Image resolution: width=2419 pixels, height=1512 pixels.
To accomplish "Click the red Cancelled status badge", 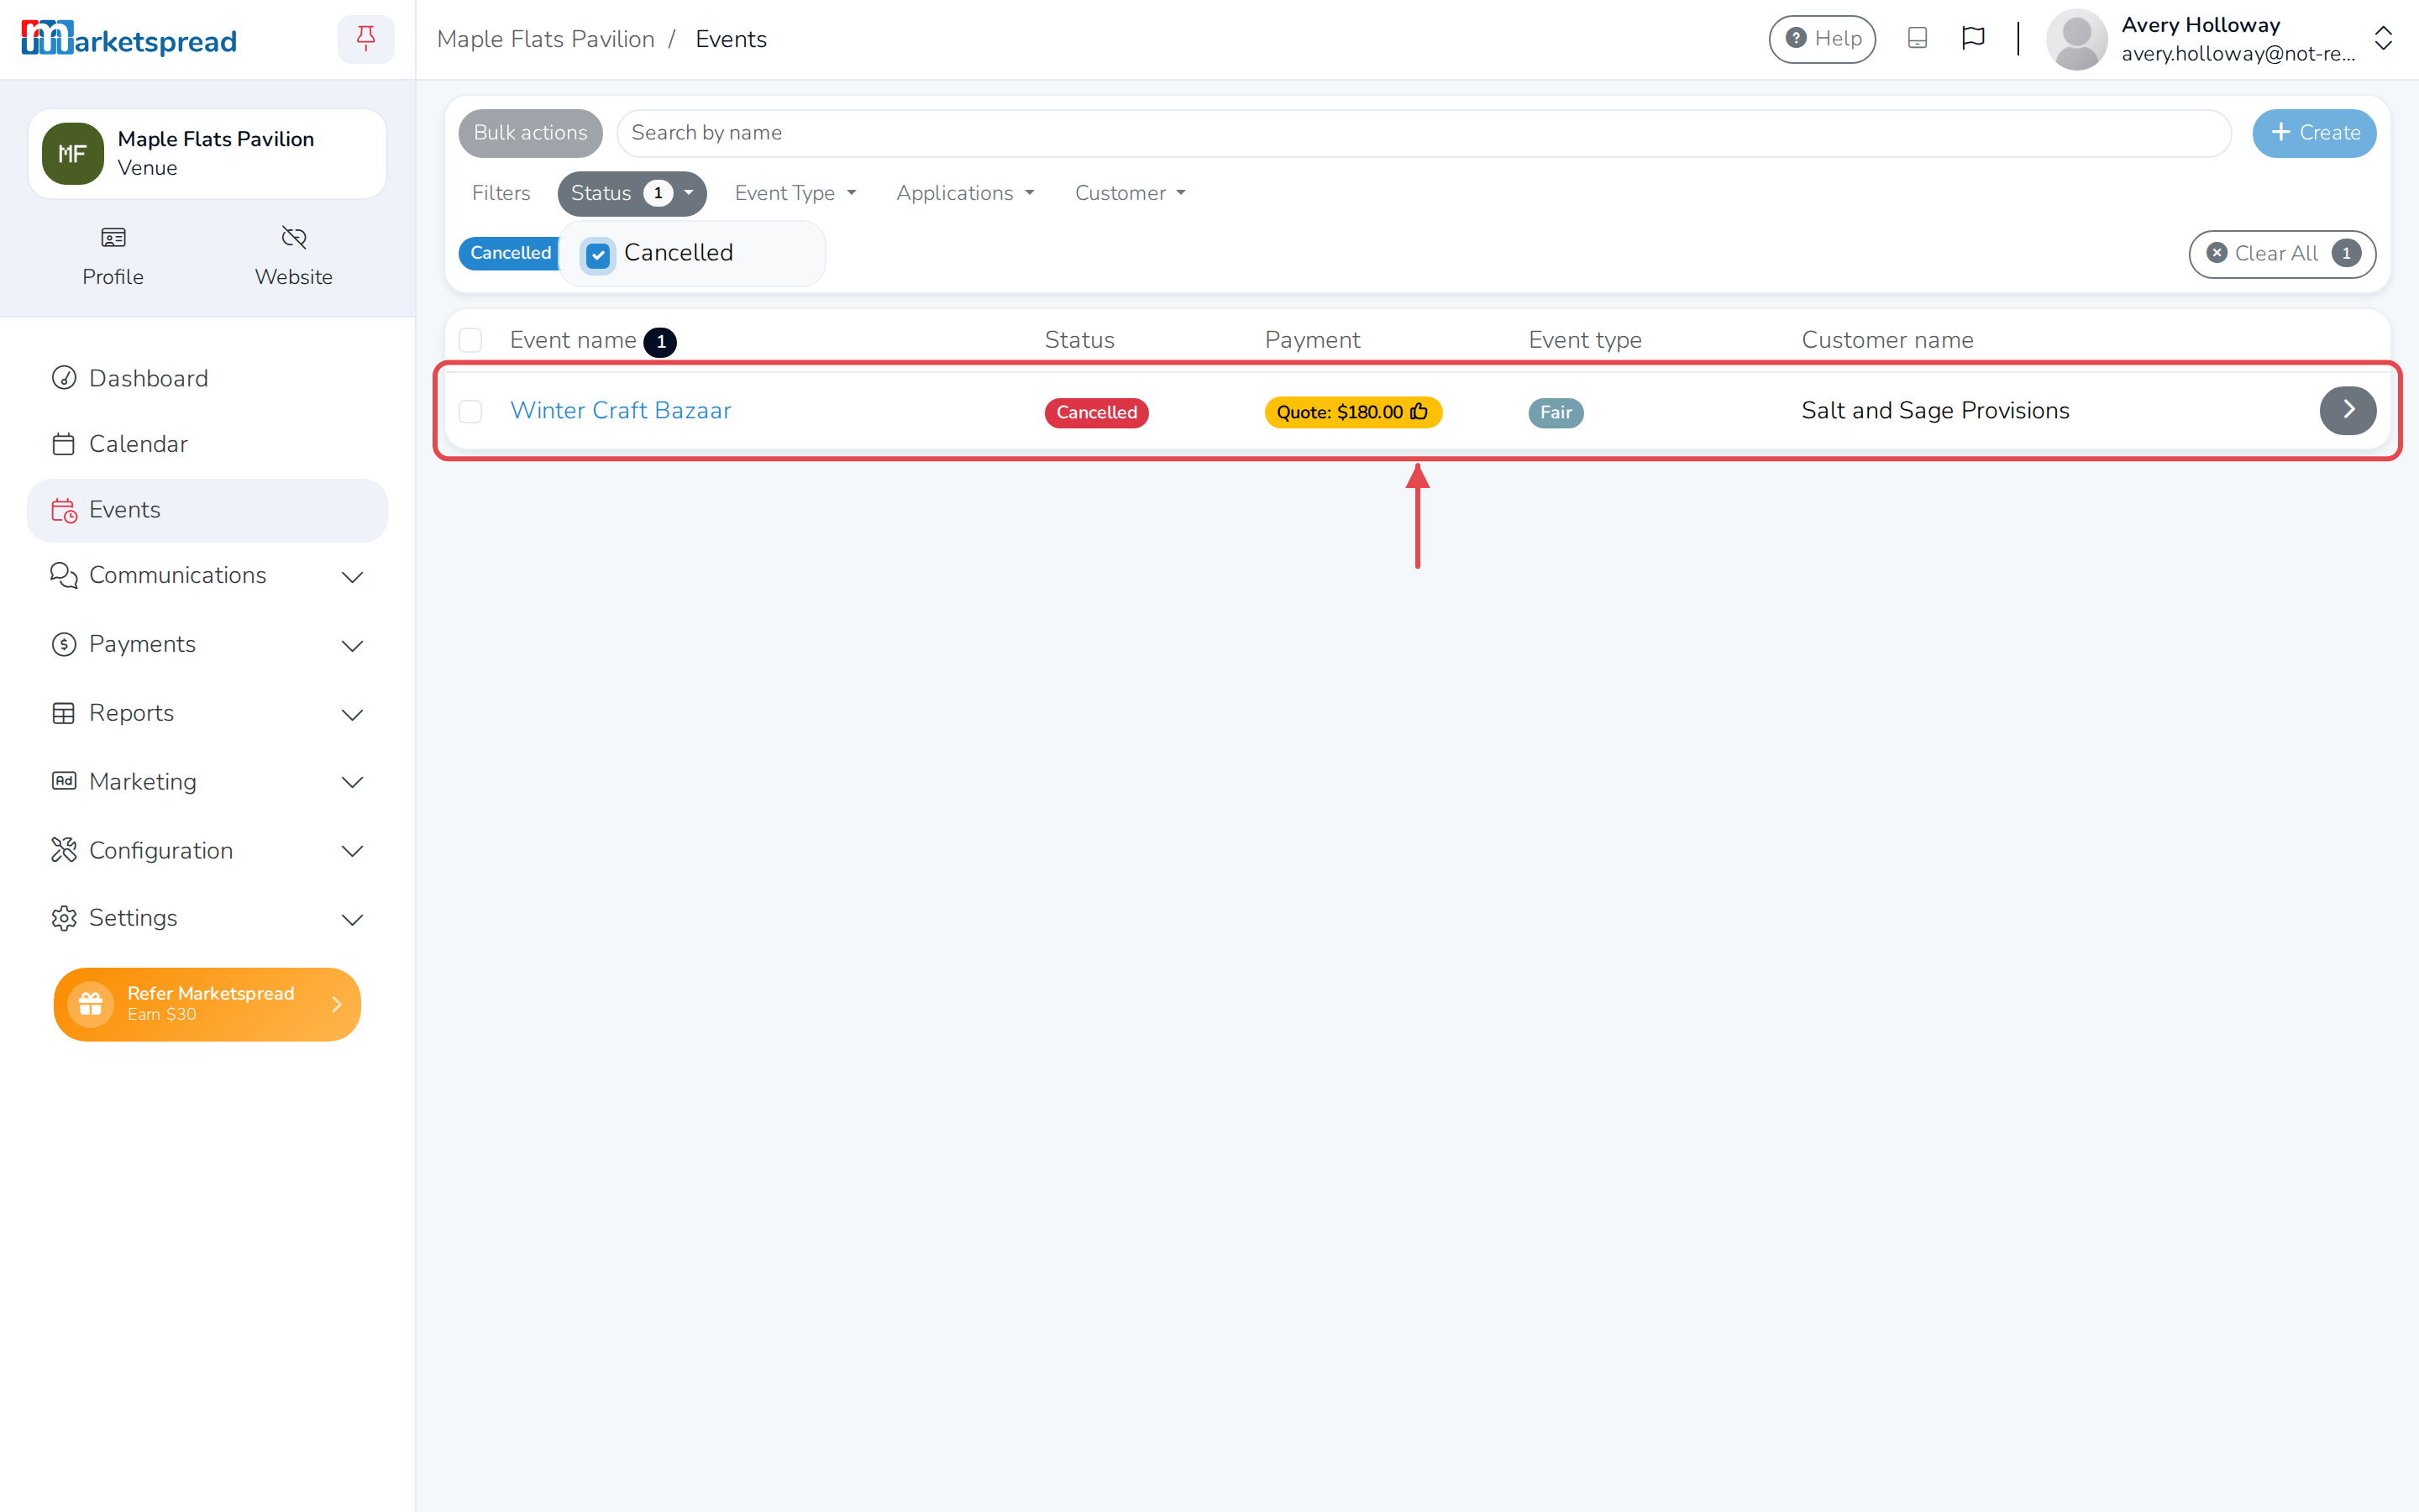I will 1097,412.
